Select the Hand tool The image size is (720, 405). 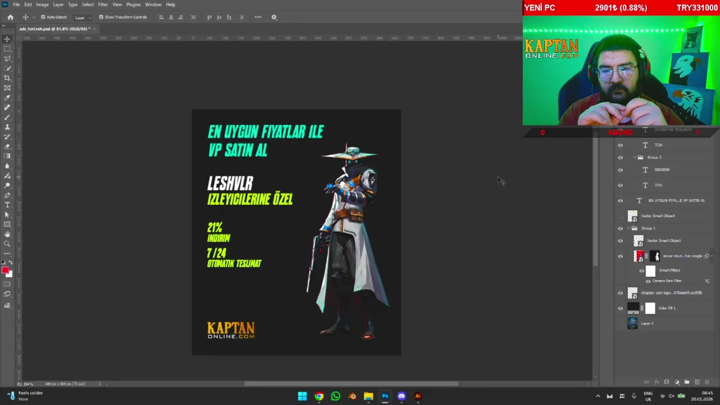pyautogui.click(x=7, y=234)
